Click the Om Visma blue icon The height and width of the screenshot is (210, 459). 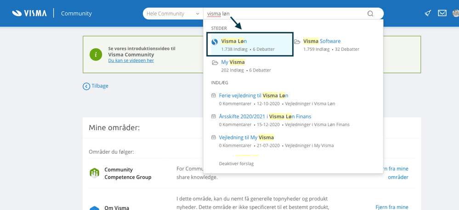(94, 208)
